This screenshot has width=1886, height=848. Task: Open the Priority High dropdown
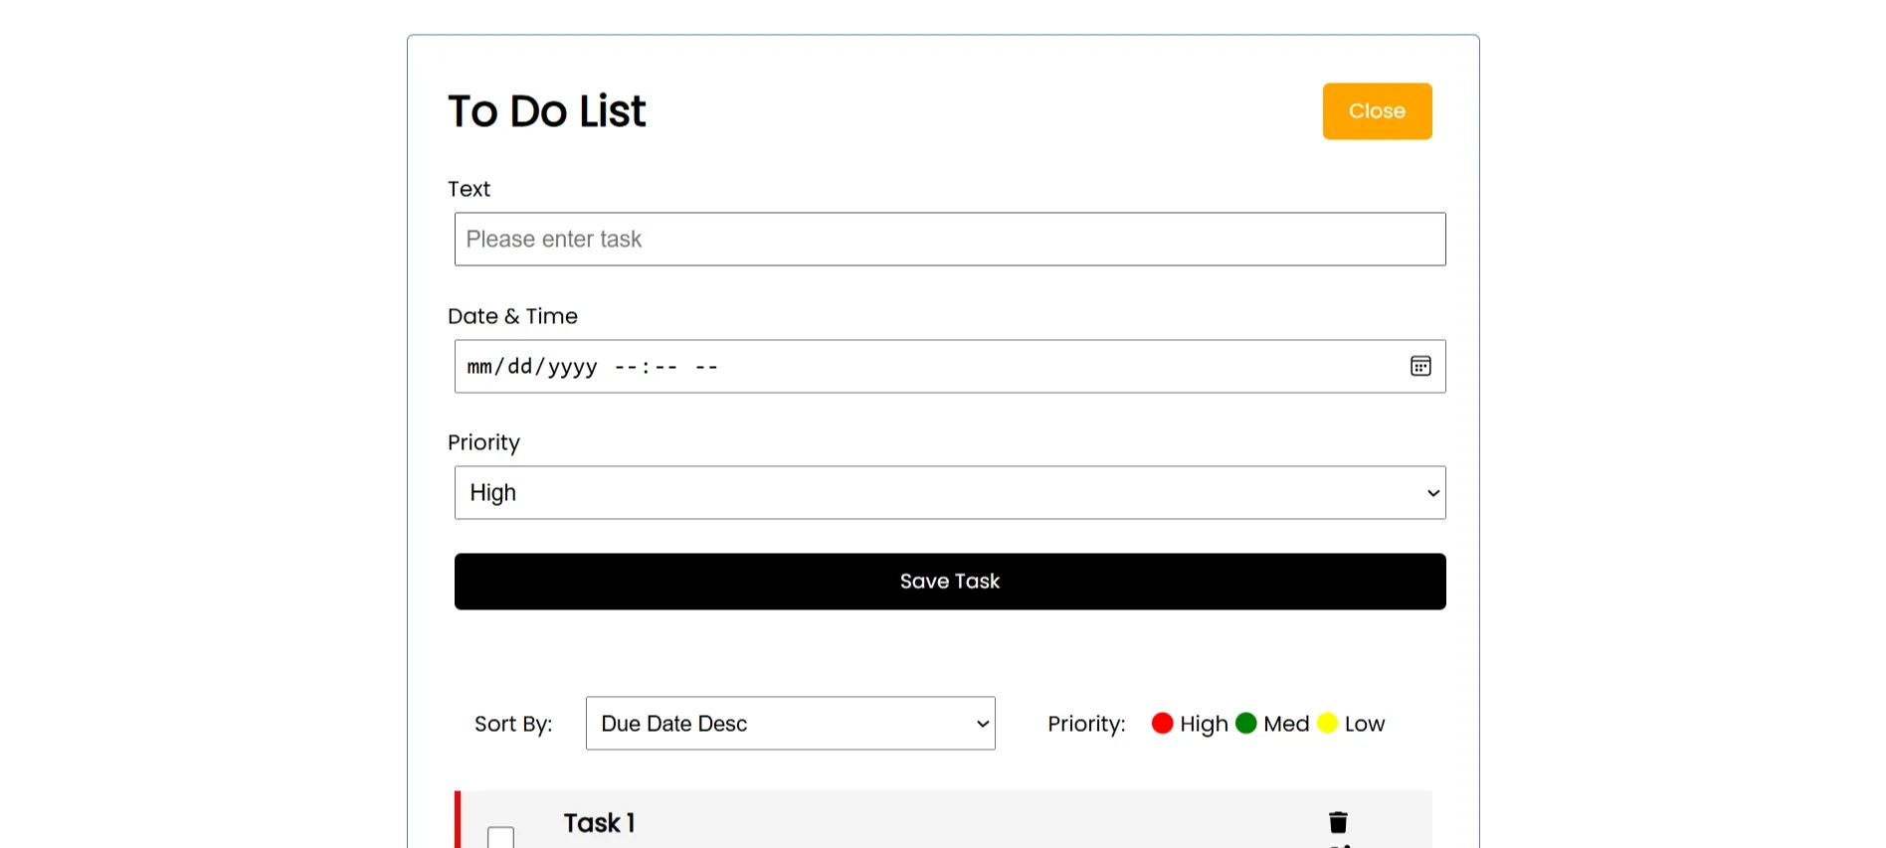pyautogui.click(x=950, y=492)
